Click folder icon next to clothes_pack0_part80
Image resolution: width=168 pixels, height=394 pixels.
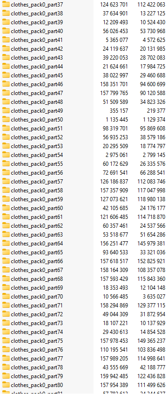point(6,385)
